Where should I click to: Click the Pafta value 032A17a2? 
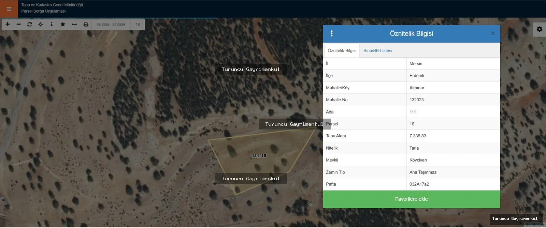point(419,184)
